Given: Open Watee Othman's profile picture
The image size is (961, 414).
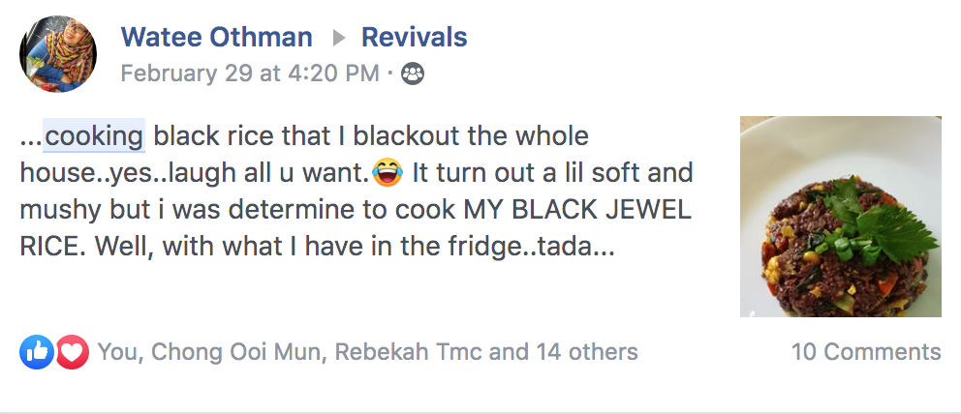Looking at the screenshot, I should [x=58, y=54].
